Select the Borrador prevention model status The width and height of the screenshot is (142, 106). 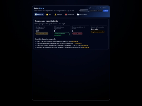click(95, 29)
